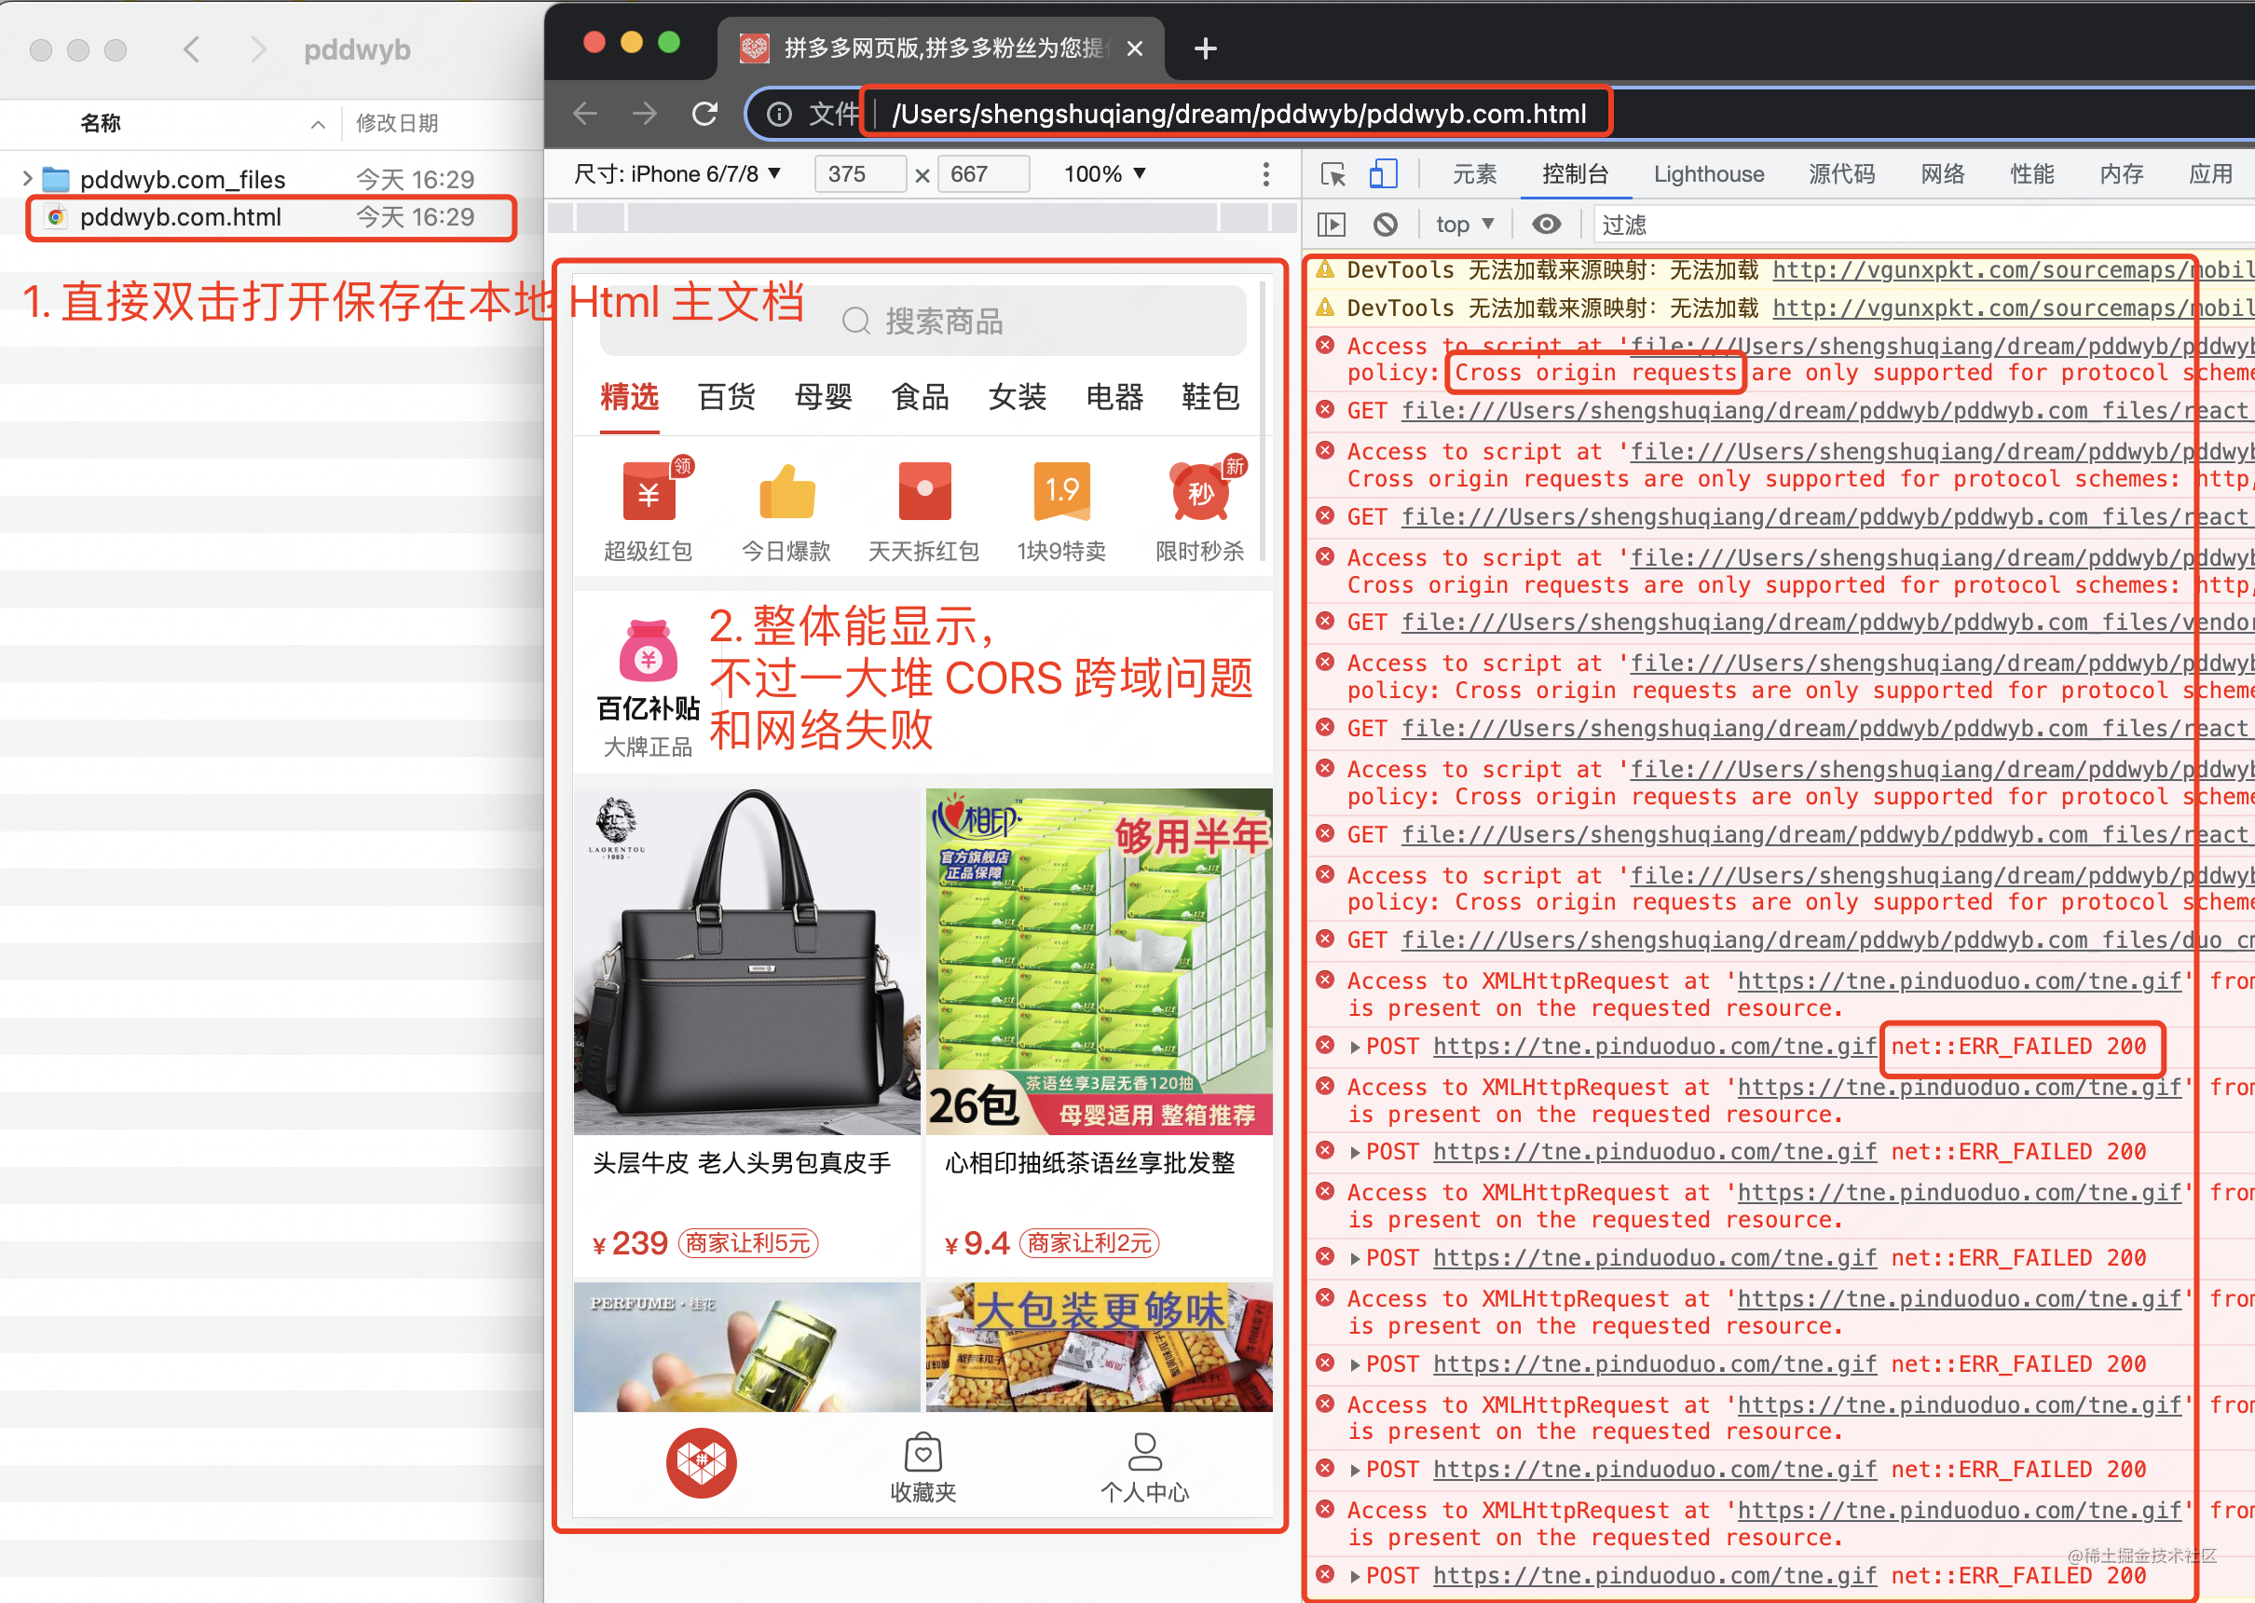Clear console with the ban icon
Screen dimensions: 2255x1603
click(1386, 225)
